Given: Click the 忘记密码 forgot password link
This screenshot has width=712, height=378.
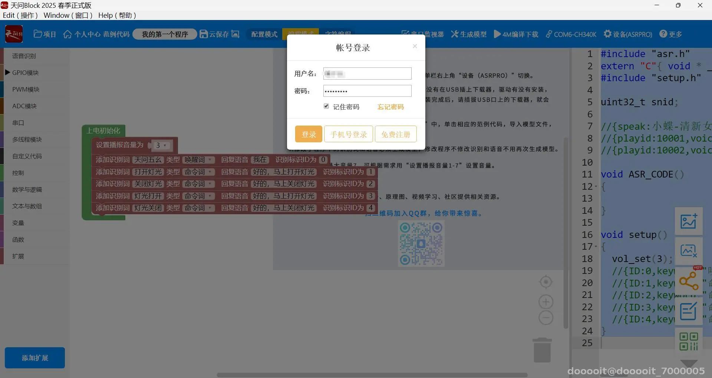Looking at the screenshot, I should point(390,107).
